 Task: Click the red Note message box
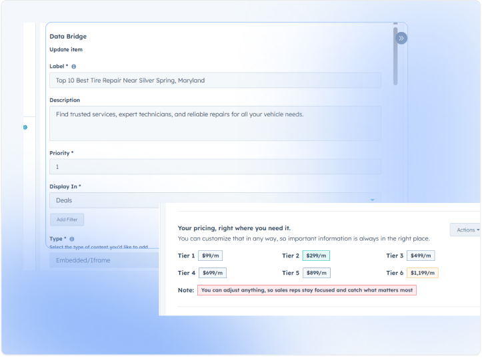pos(307,290)
